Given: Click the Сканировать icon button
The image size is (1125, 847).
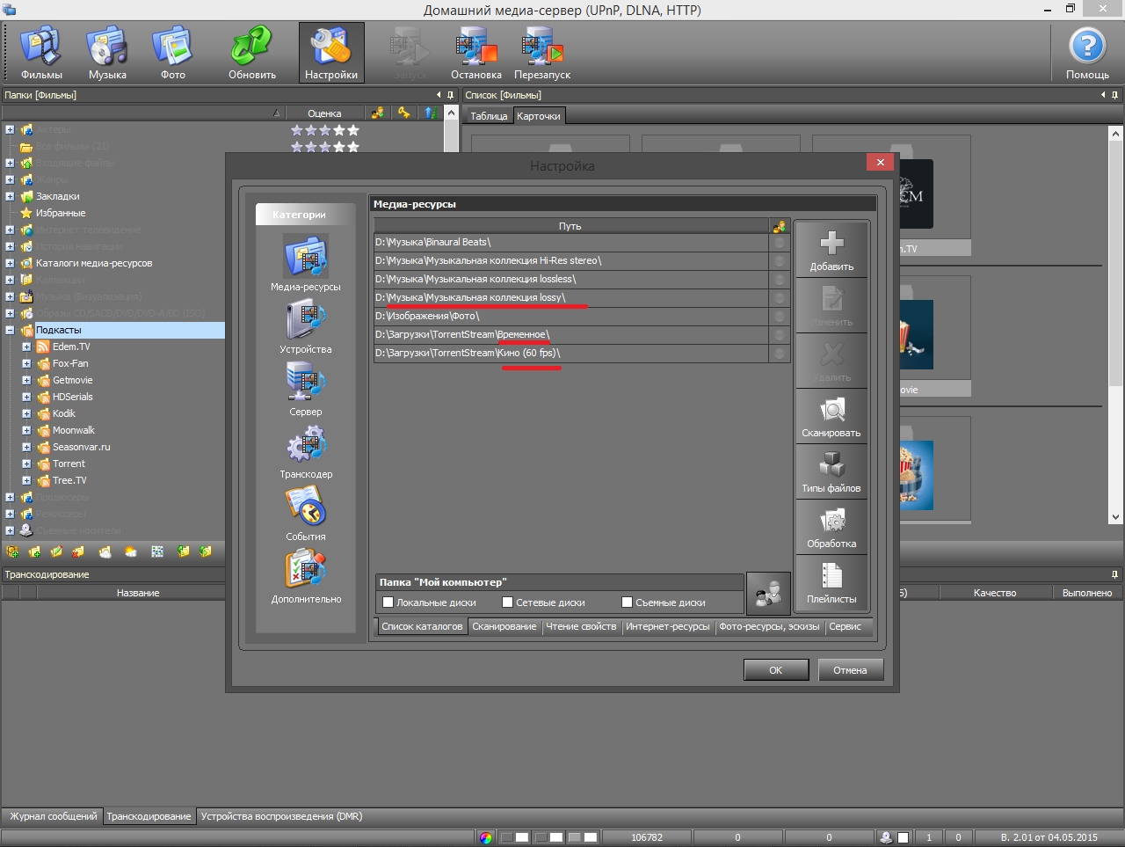Looking at the screenshot, I should 831,416.
